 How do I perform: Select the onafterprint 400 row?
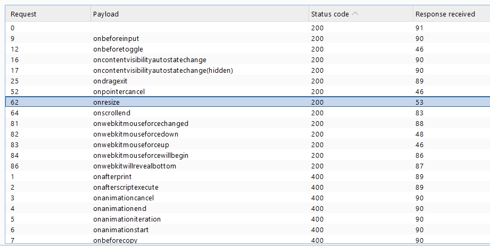pos(248,176)
